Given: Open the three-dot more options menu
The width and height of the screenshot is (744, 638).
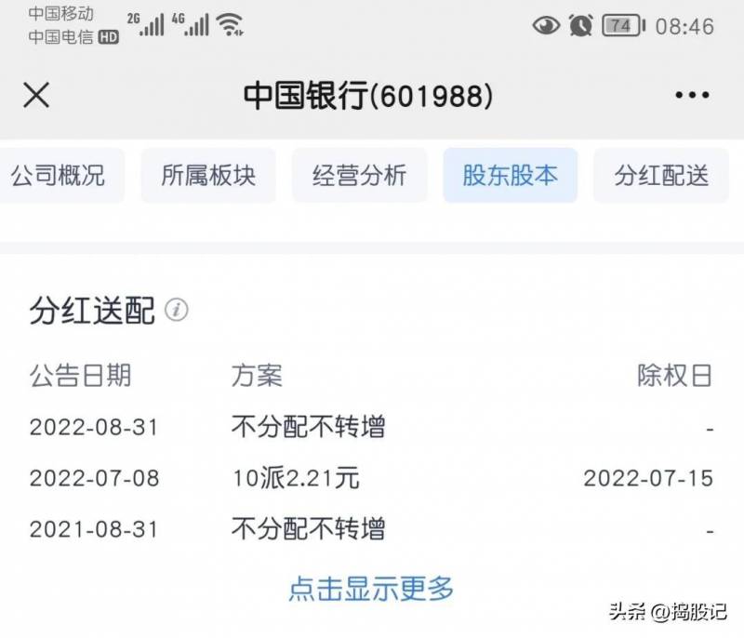Looking at the screenshot, I should point(692,96).
